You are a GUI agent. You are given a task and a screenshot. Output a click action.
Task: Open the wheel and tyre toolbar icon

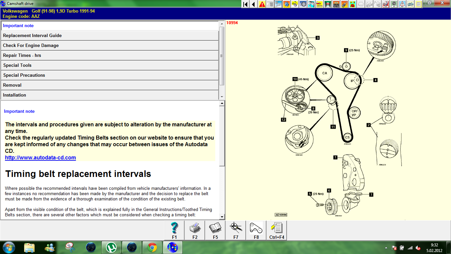point(303,4)
